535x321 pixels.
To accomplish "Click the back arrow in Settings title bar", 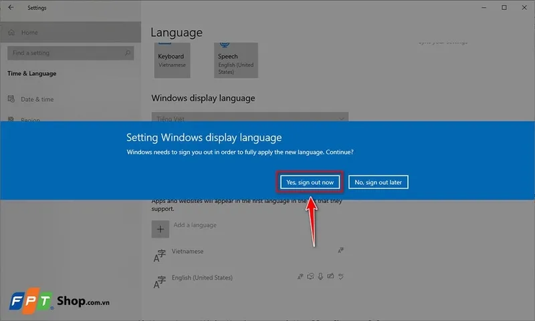I will coord(10,8).
